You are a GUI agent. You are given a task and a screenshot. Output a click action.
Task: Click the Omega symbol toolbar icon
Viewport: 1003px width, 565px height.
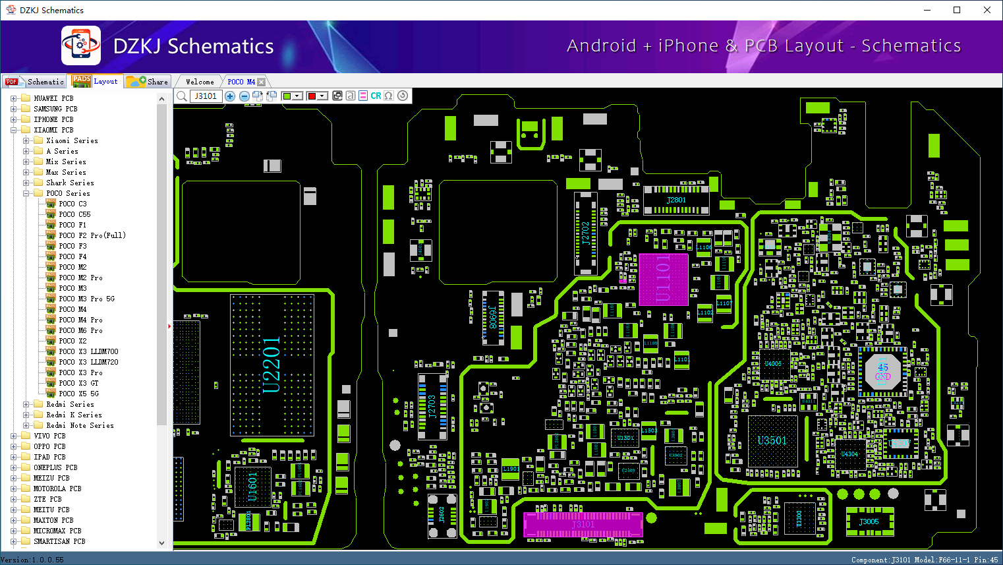click(x=389, y=96)
